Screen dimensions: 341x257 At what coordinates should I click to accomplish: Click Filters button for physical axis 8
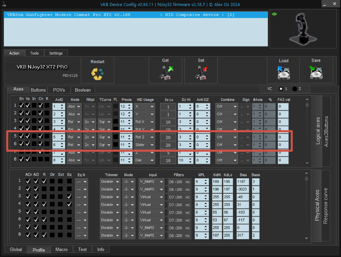180,236
